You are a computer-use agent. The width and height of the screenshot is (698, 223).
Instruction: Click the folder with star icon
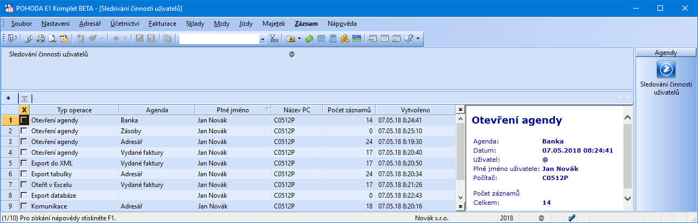pyautogui.click(x=291, y=39)
